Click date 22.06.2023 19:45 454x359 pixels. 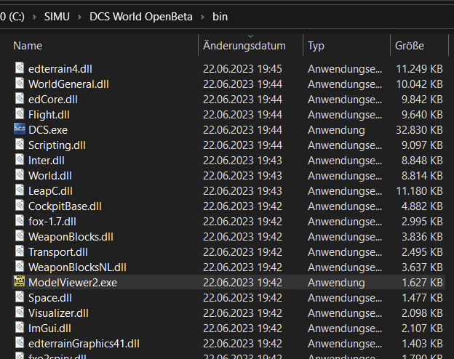tap(242, 69)
